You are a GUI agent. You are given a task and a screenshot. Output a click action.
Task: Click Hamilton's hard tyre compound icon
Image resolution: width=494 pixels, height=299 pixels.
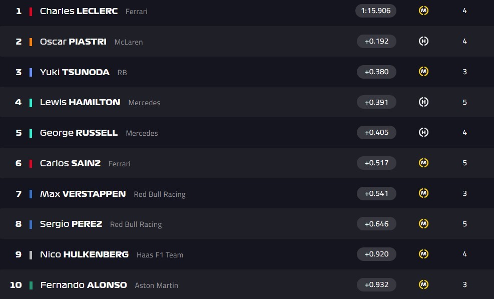point(423,102)
